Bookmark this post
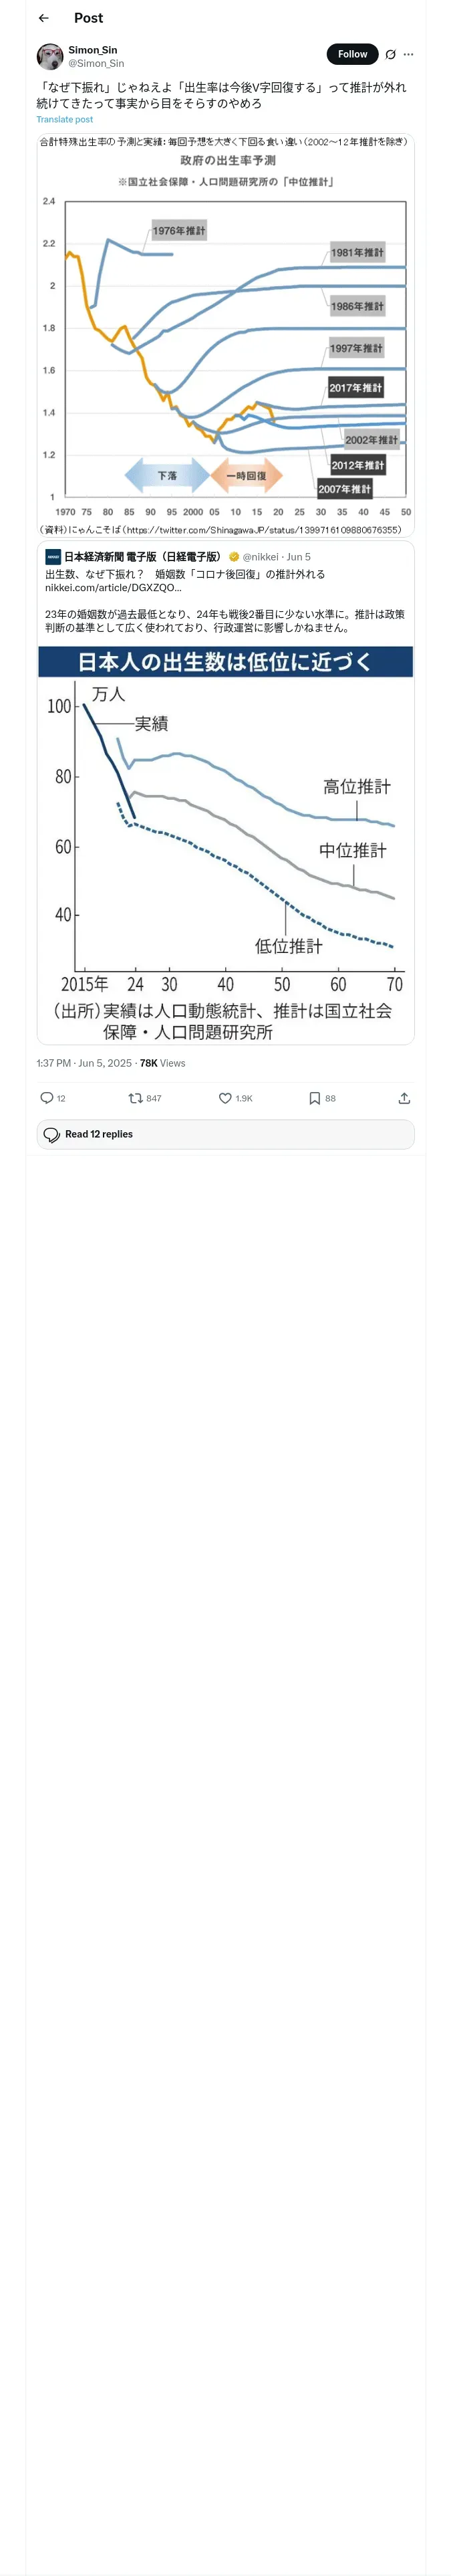The width and height of the screenshot is (451, 2576). tap(314, 1098)
